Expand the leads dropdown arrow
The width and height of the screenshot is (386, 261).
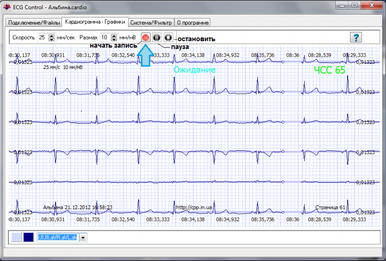click(x=83, y=238)
